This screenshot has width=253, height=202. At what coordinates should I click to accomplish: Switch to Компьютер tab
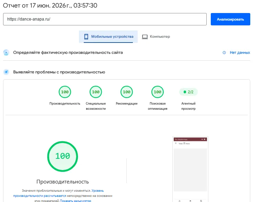click(156, 37)
